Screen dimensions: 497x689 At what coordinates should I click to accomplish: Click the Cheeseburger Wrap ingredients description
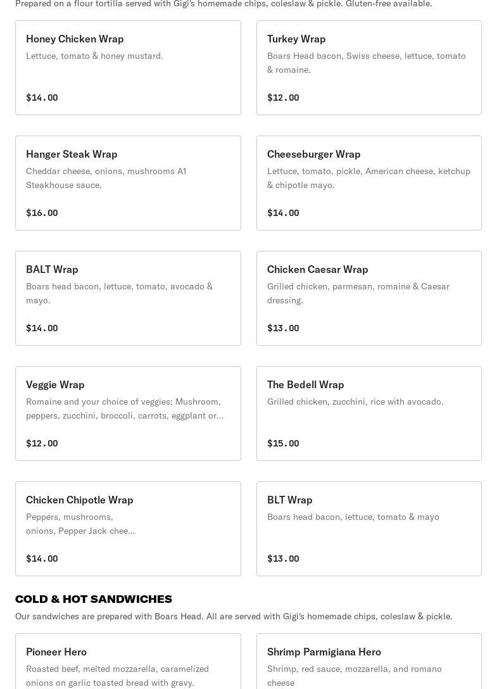[368, 178]
